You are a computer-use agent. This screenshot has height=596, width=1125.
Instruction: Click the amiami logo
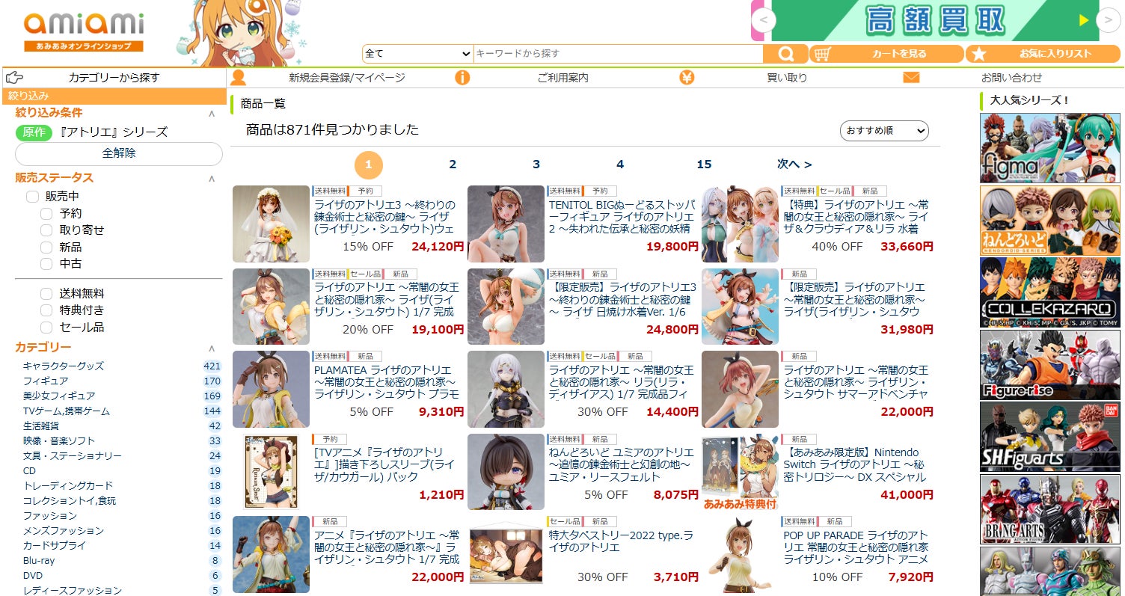tap(83, 31)
